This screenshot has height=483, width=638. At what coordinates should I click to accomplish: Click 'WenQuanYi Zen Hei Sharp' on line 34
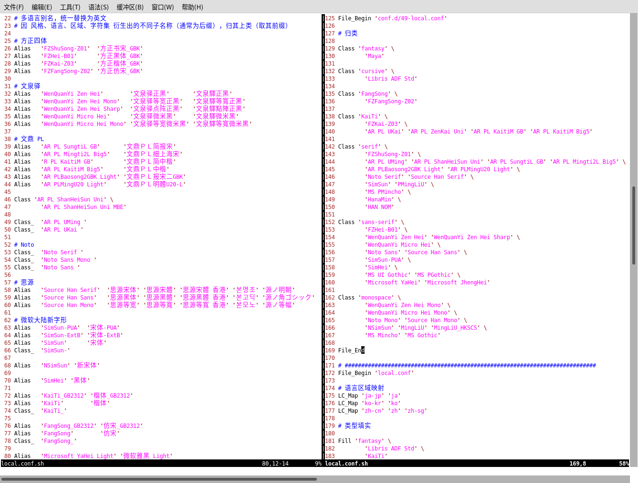[x=82, y=109]
